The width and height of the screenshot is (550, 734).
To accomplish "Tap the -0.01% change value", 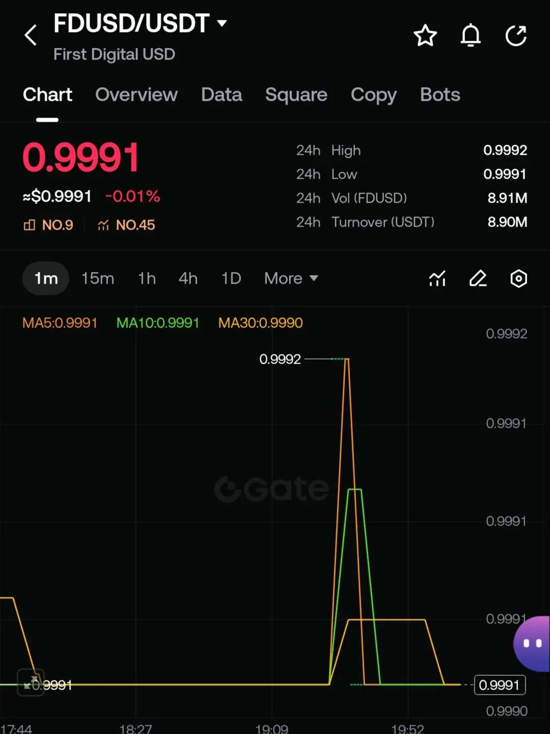I will click(x=132, y=196).
